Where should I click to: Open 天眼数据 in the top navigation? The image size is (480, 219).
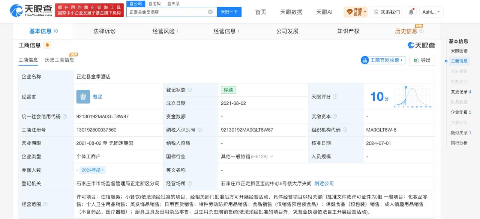291,12
